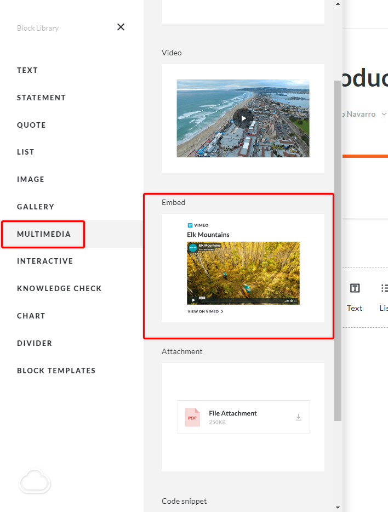
Task: Click the 250KB file size text
Action: click(x=218, y=422)
